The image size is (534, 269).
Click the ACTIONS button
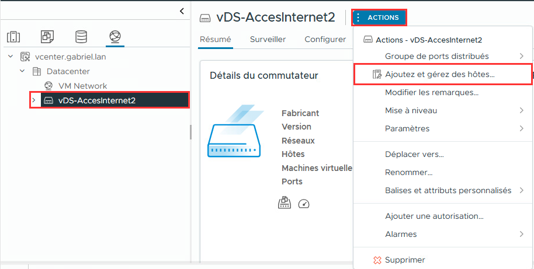(x=379, y=18)
